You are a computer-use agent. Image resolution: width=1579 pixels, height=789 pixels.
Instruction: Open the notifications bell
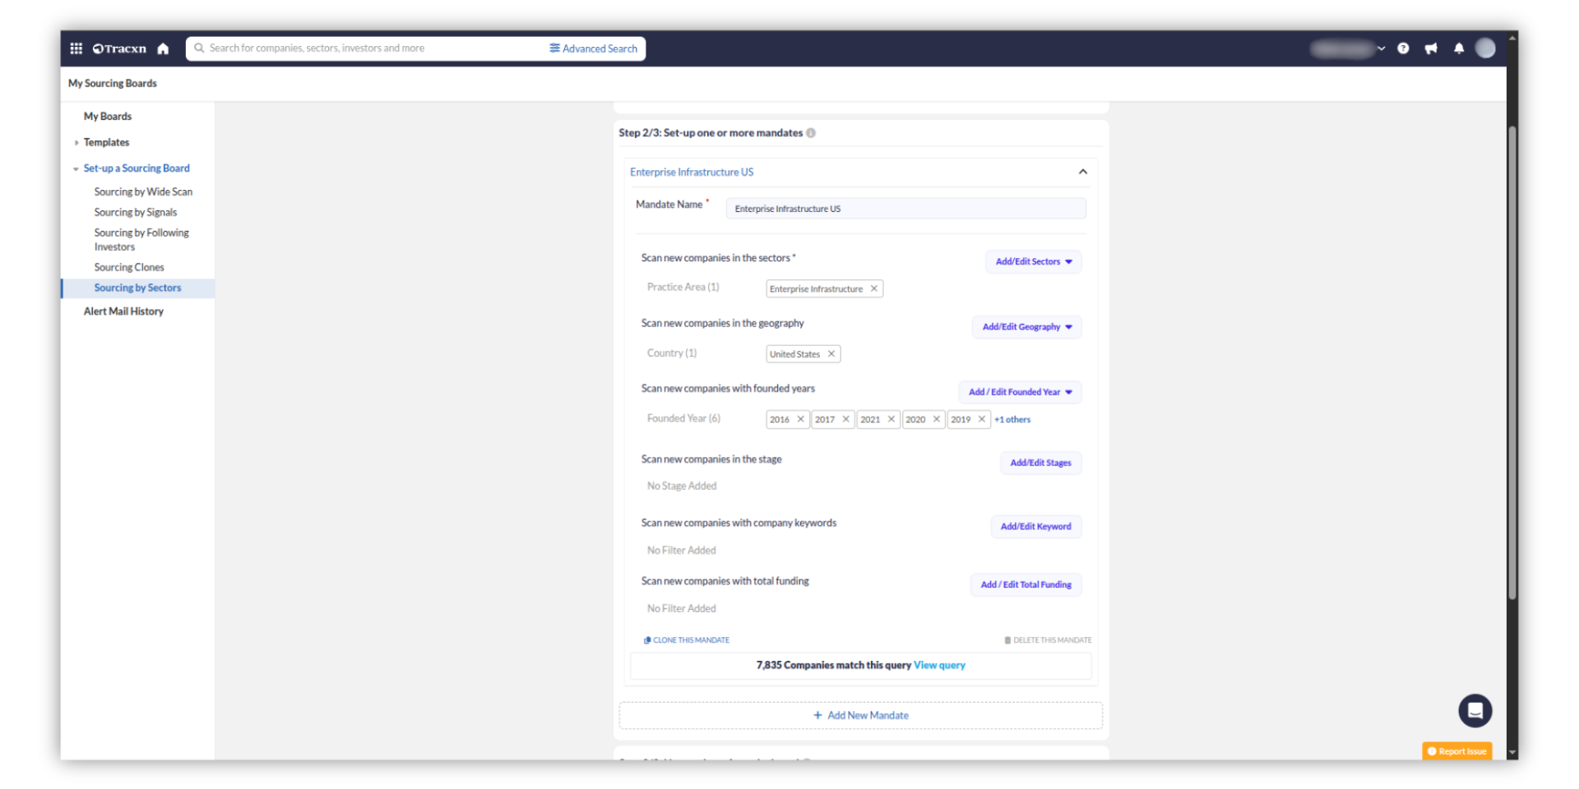point(1458,48)
